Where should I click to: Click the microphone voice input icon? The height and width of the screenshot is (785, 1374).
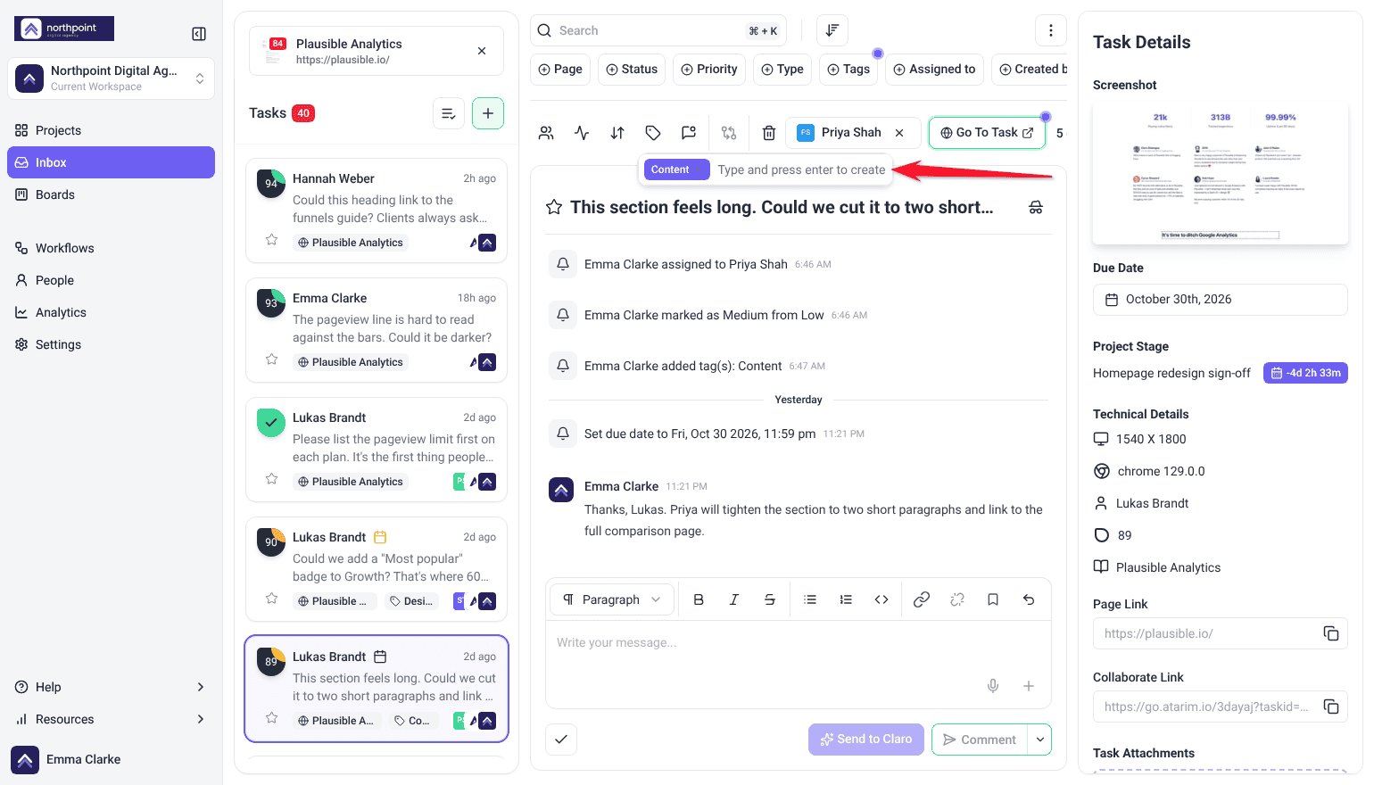click(993, 686)
